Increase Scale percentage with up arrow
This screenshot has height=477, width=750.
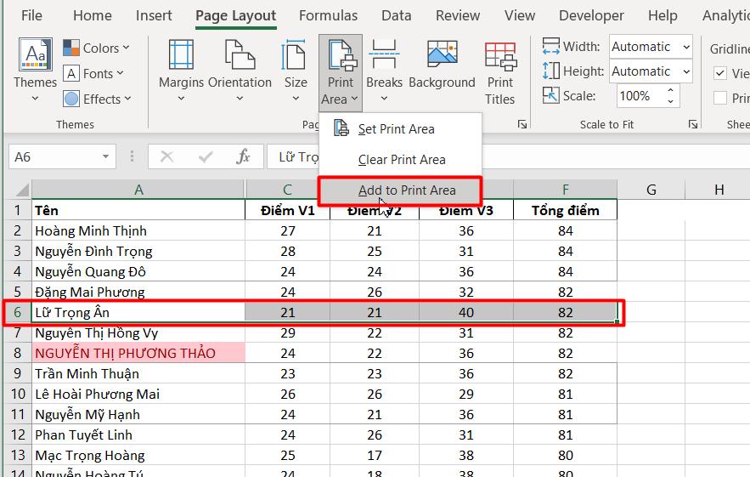pos(672,91)
